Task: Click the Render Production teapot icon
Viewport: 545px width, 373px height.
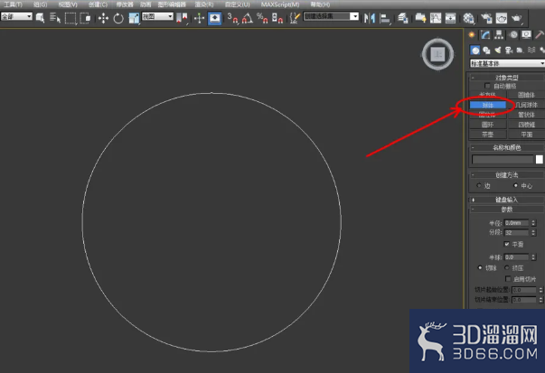Action: point(516,18)
